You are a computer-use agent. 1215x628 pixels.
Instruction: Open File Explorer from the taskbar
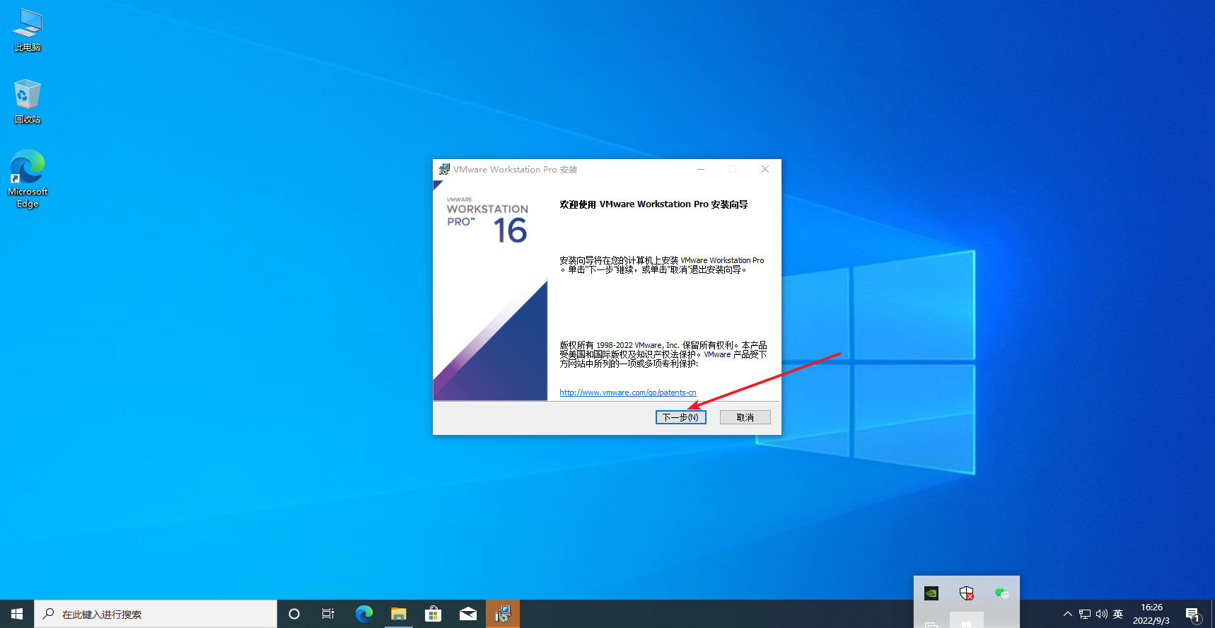(398, 614)
